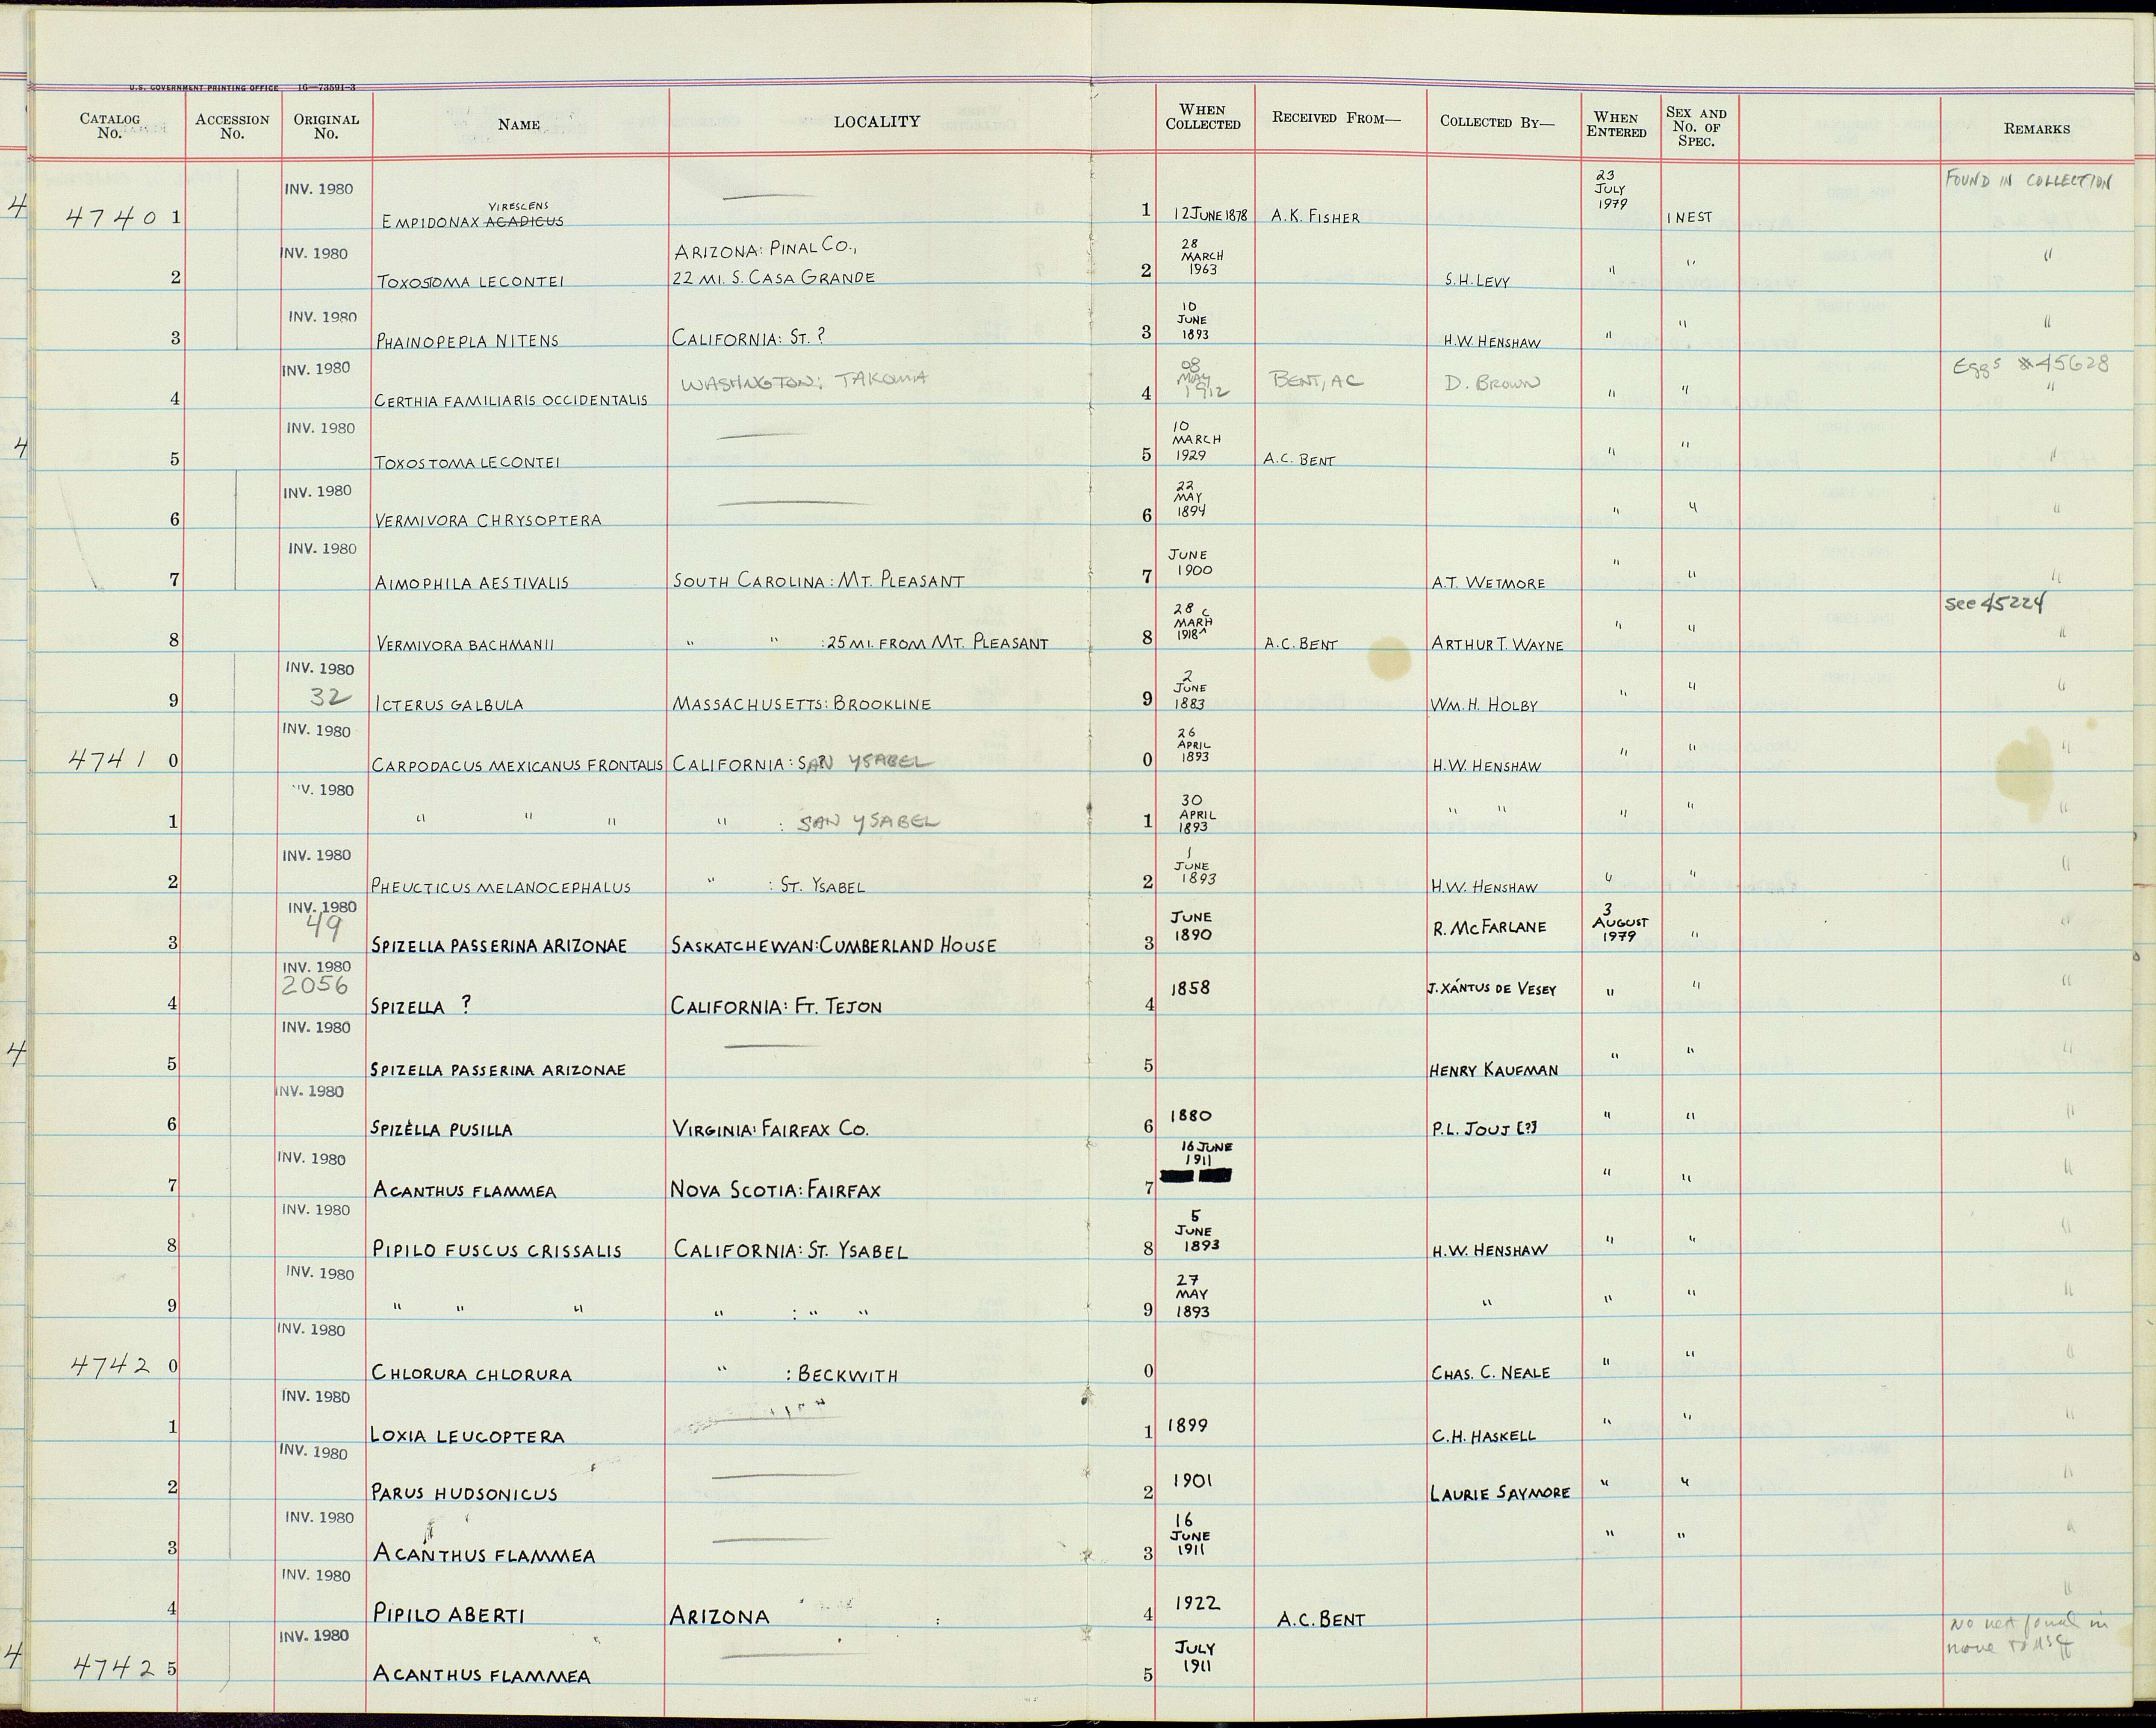Select collector 'Henry Kaufman'
Image resolution: width=2156 pixels, height=1728 pixels.
1494,1069
